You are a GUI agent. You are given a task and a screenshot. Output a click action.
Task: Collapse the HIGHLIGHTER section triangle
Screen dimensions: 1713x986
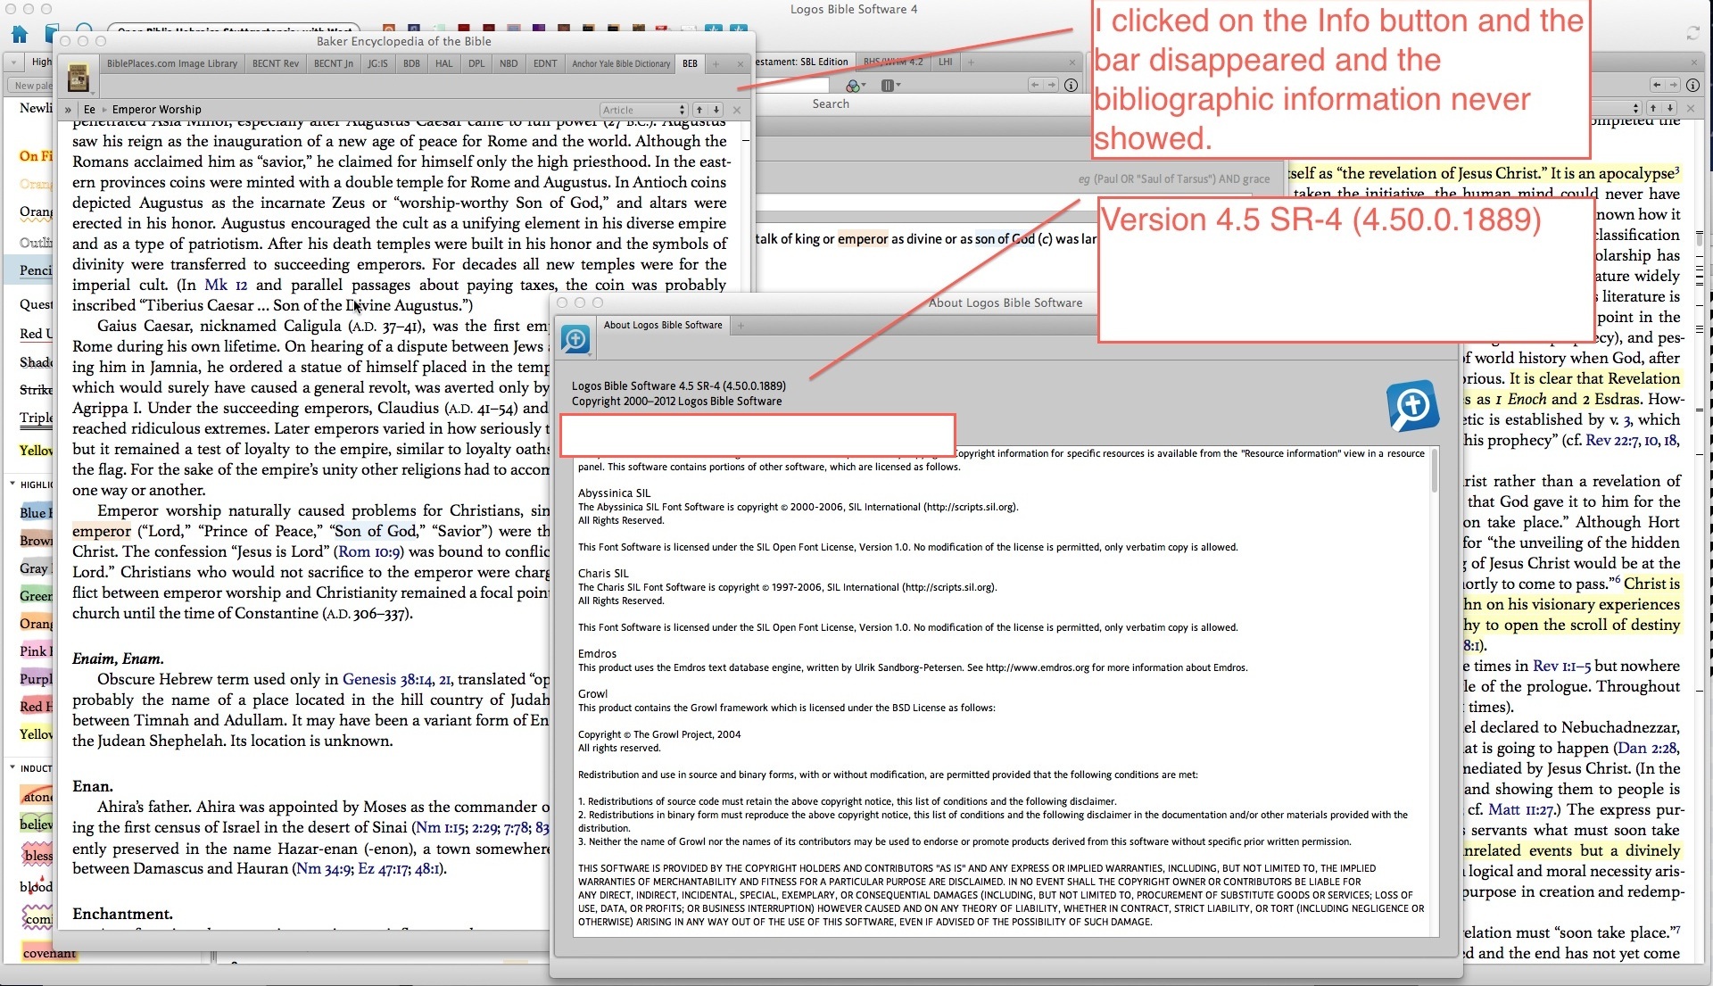click(x=12, y=484)
